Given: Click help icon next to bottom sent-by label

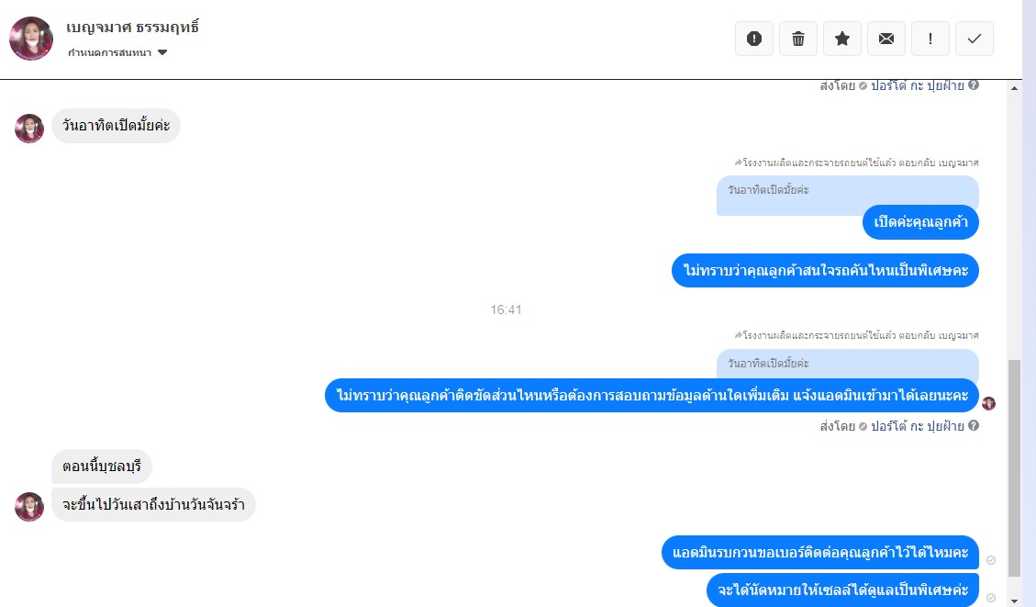Looking at the screenshot, I should pyautogui.click(x=974, y=425).
